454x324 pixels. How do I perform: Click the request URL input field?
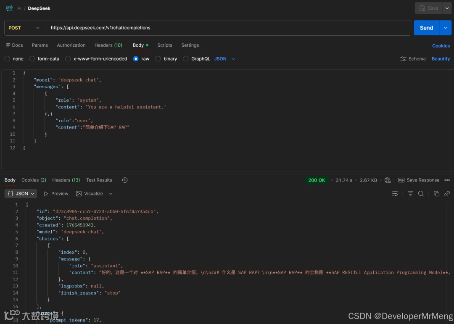(x=228, y=28)
